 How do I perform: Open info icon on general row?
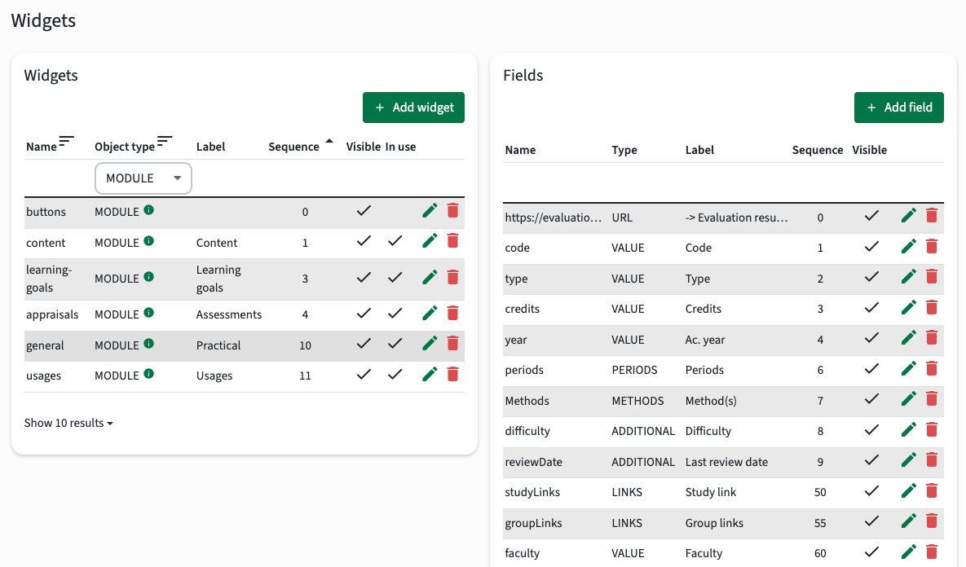(148, 344)
